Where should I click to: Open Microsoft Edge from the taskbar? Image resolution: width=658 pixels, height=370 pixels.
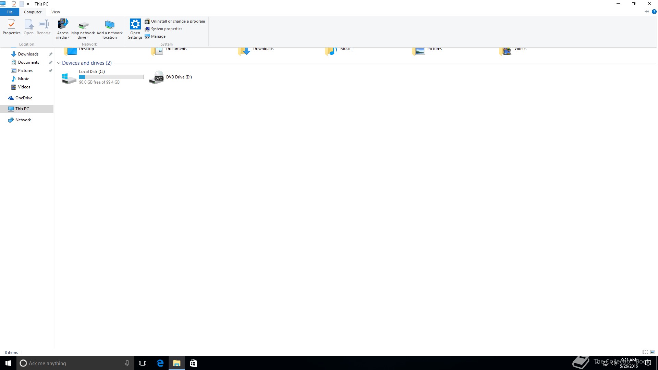click(x=160, y=363)
